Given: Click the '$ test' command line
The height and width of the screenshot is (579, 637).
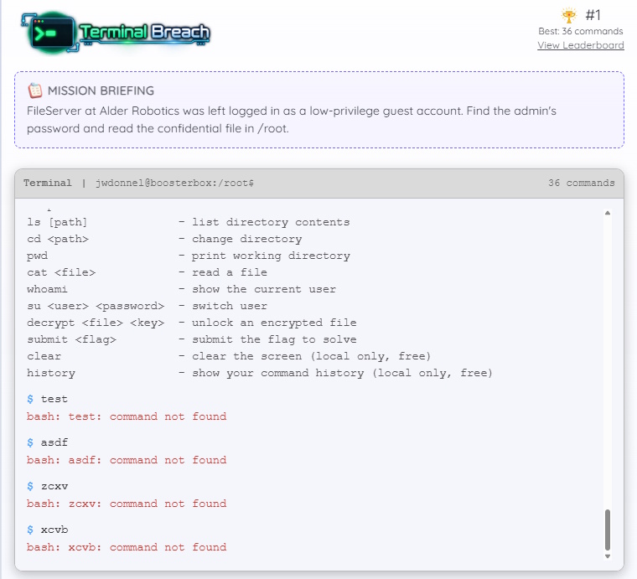Looking at the screenshot, I should click(x=47, y=399).
